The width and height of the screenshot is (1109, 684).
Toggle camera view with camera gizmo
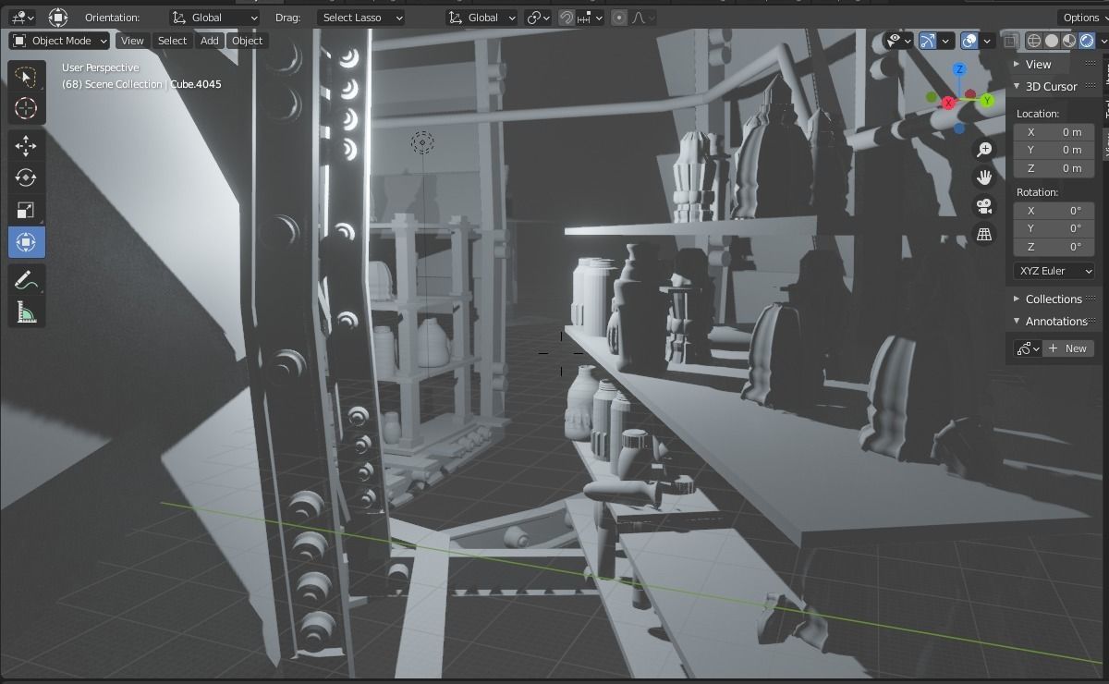(x=984, y=206)
